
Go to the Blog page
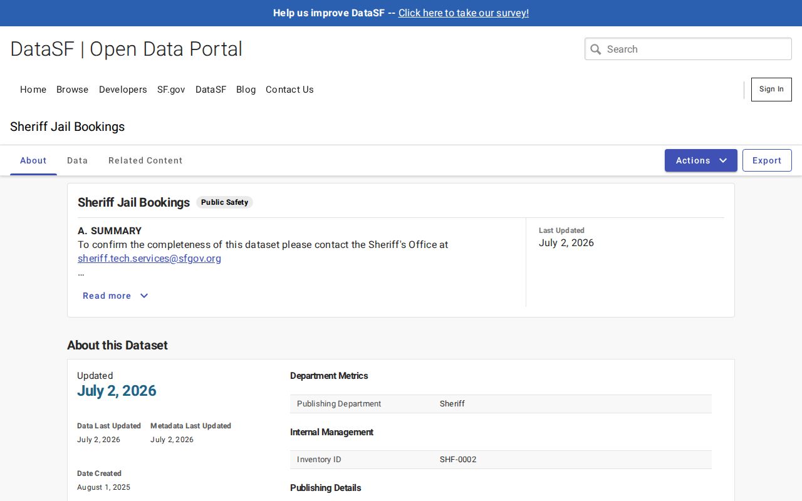pyautogui.click(x=246, y=90)
